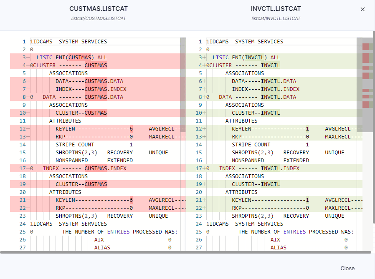Click right line DATA-----INVCTL.DATA
The width and height of the screenshot is (375, 279).
click(x=264, y=81)
